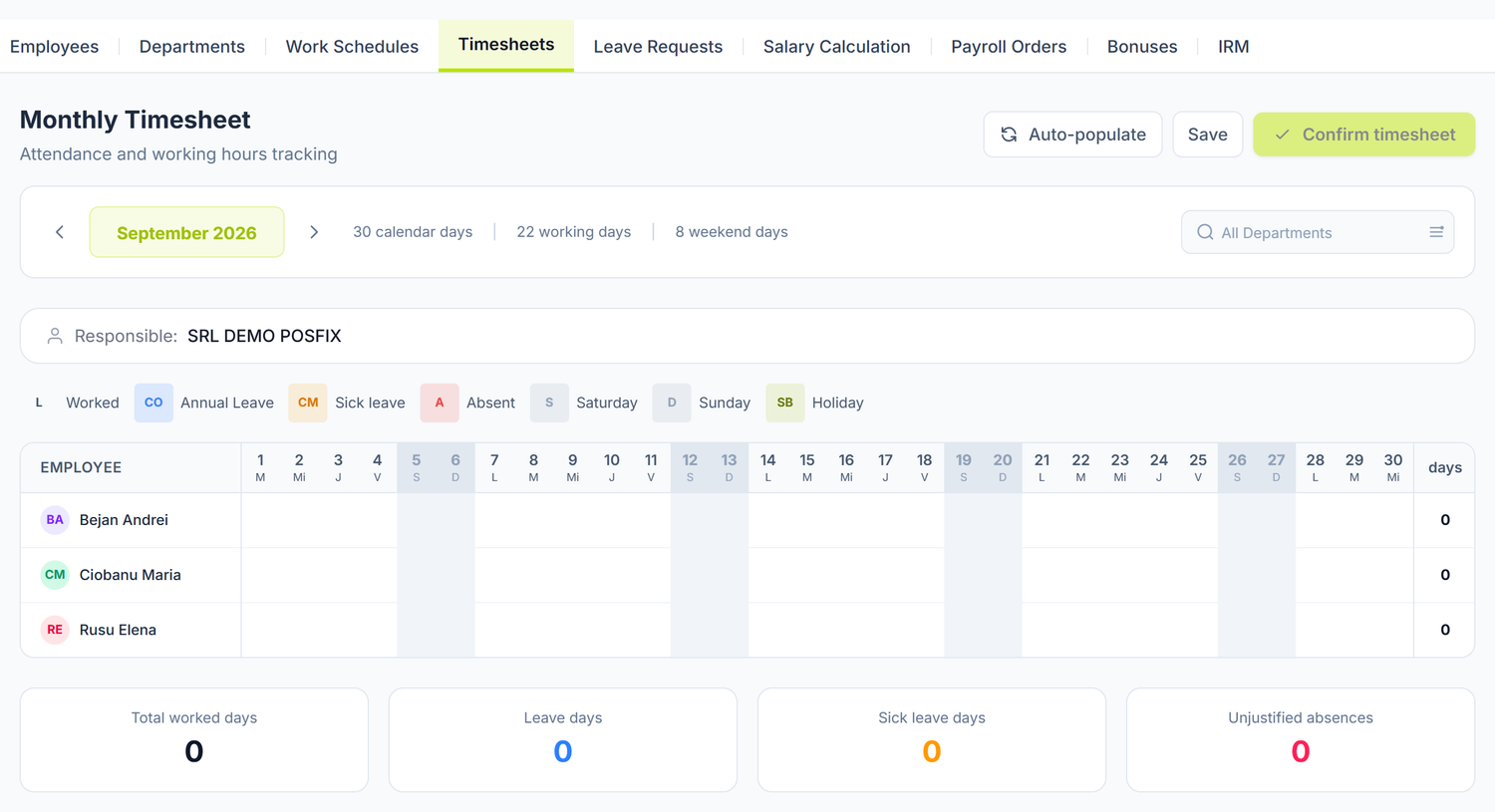Open the IRM tab
The height and width of the screenshot is (812, 1495).
(1233, 47)
